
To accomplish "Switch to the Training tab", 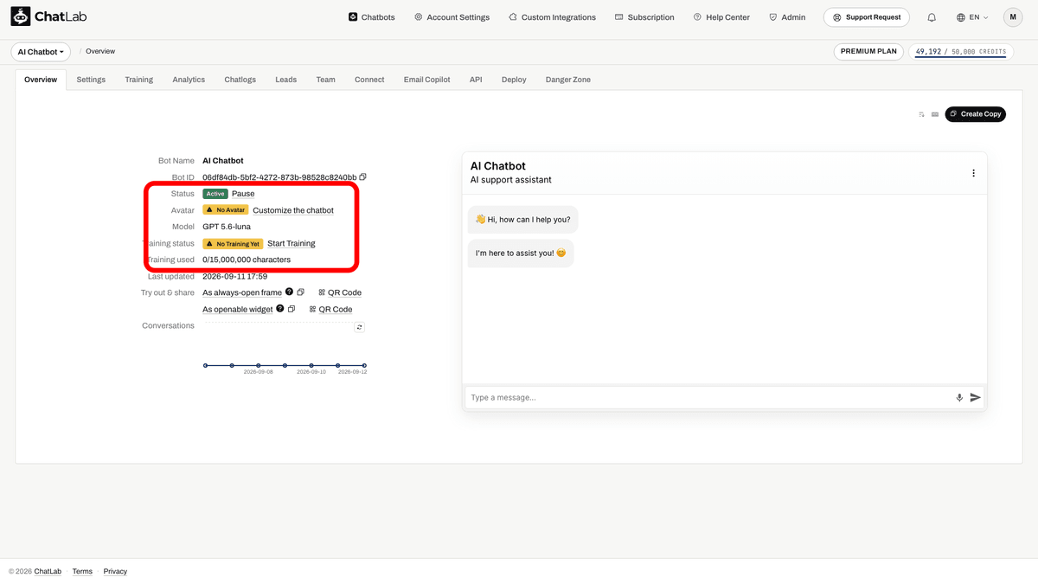I will click(x=138, y=80).
